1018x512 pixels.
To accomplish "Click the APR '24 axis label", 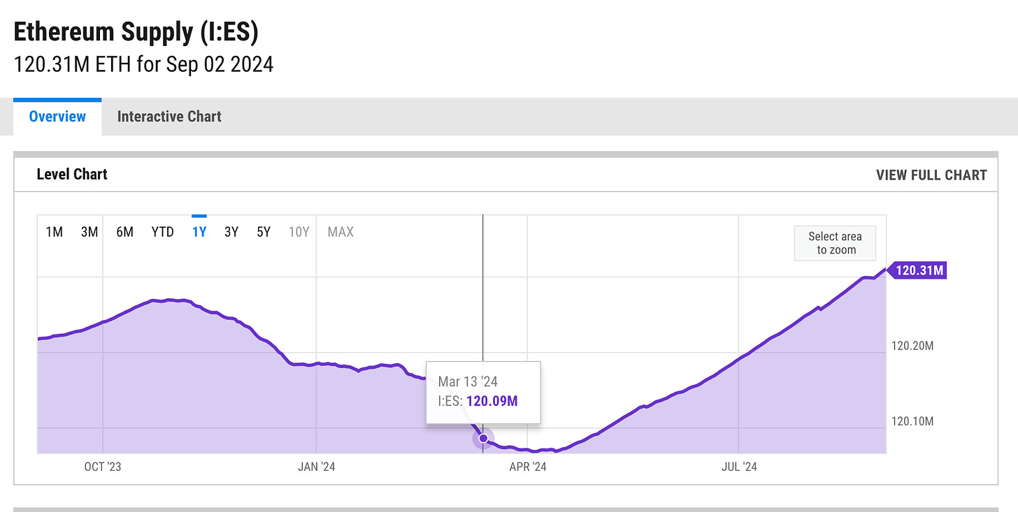I will [x=528, y=467].
